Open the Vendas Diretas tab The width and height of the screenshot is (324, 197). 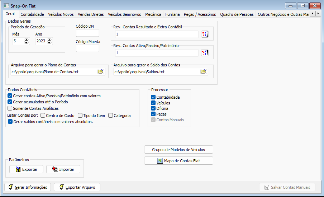[91, 14]
